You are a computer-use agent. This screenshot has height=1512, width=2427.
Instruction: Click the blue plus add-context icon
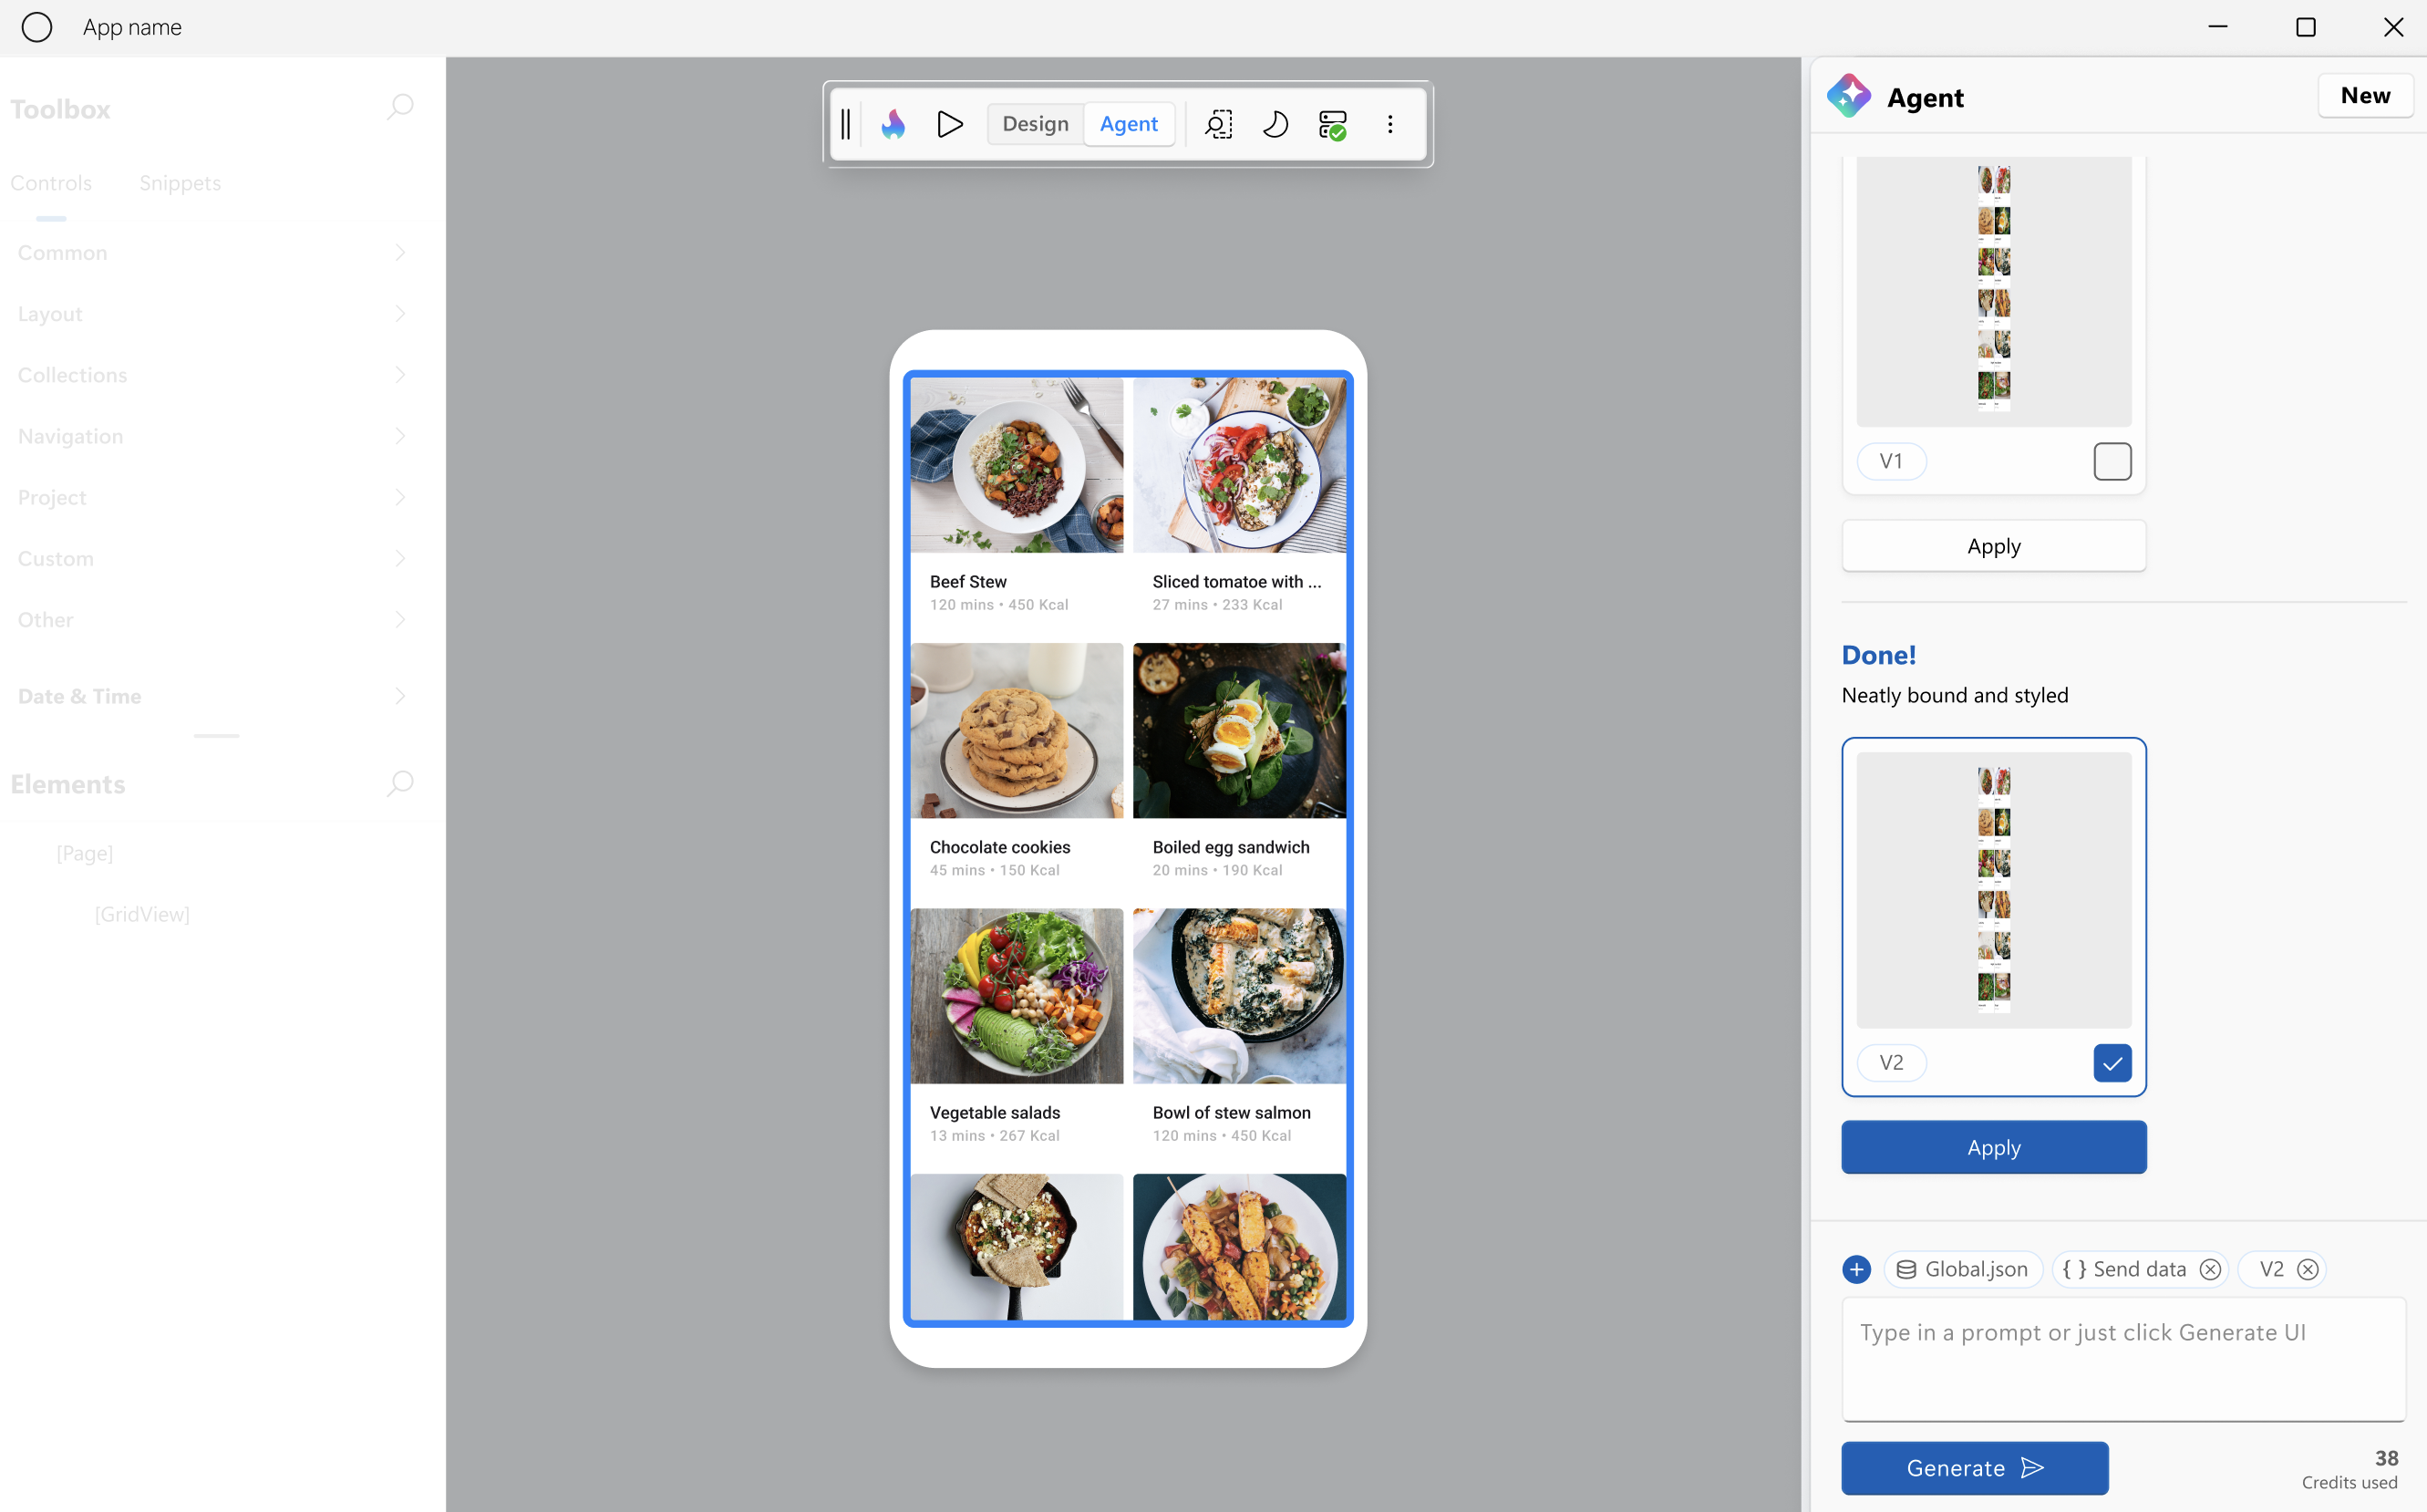pyautogui.click(x=1856, y=1269)
